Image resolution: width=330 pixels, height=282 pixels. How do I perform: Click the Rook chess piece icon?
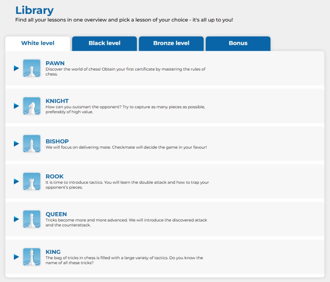[32, 182]
